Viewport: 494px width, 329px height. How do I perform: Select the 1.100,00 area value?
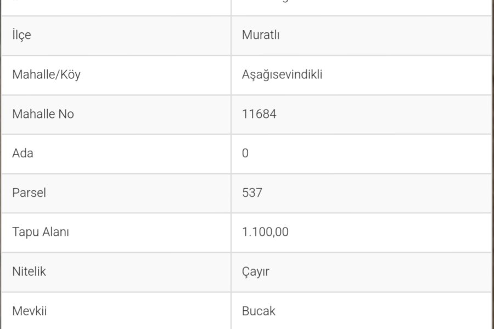click(x=265, y=232)
